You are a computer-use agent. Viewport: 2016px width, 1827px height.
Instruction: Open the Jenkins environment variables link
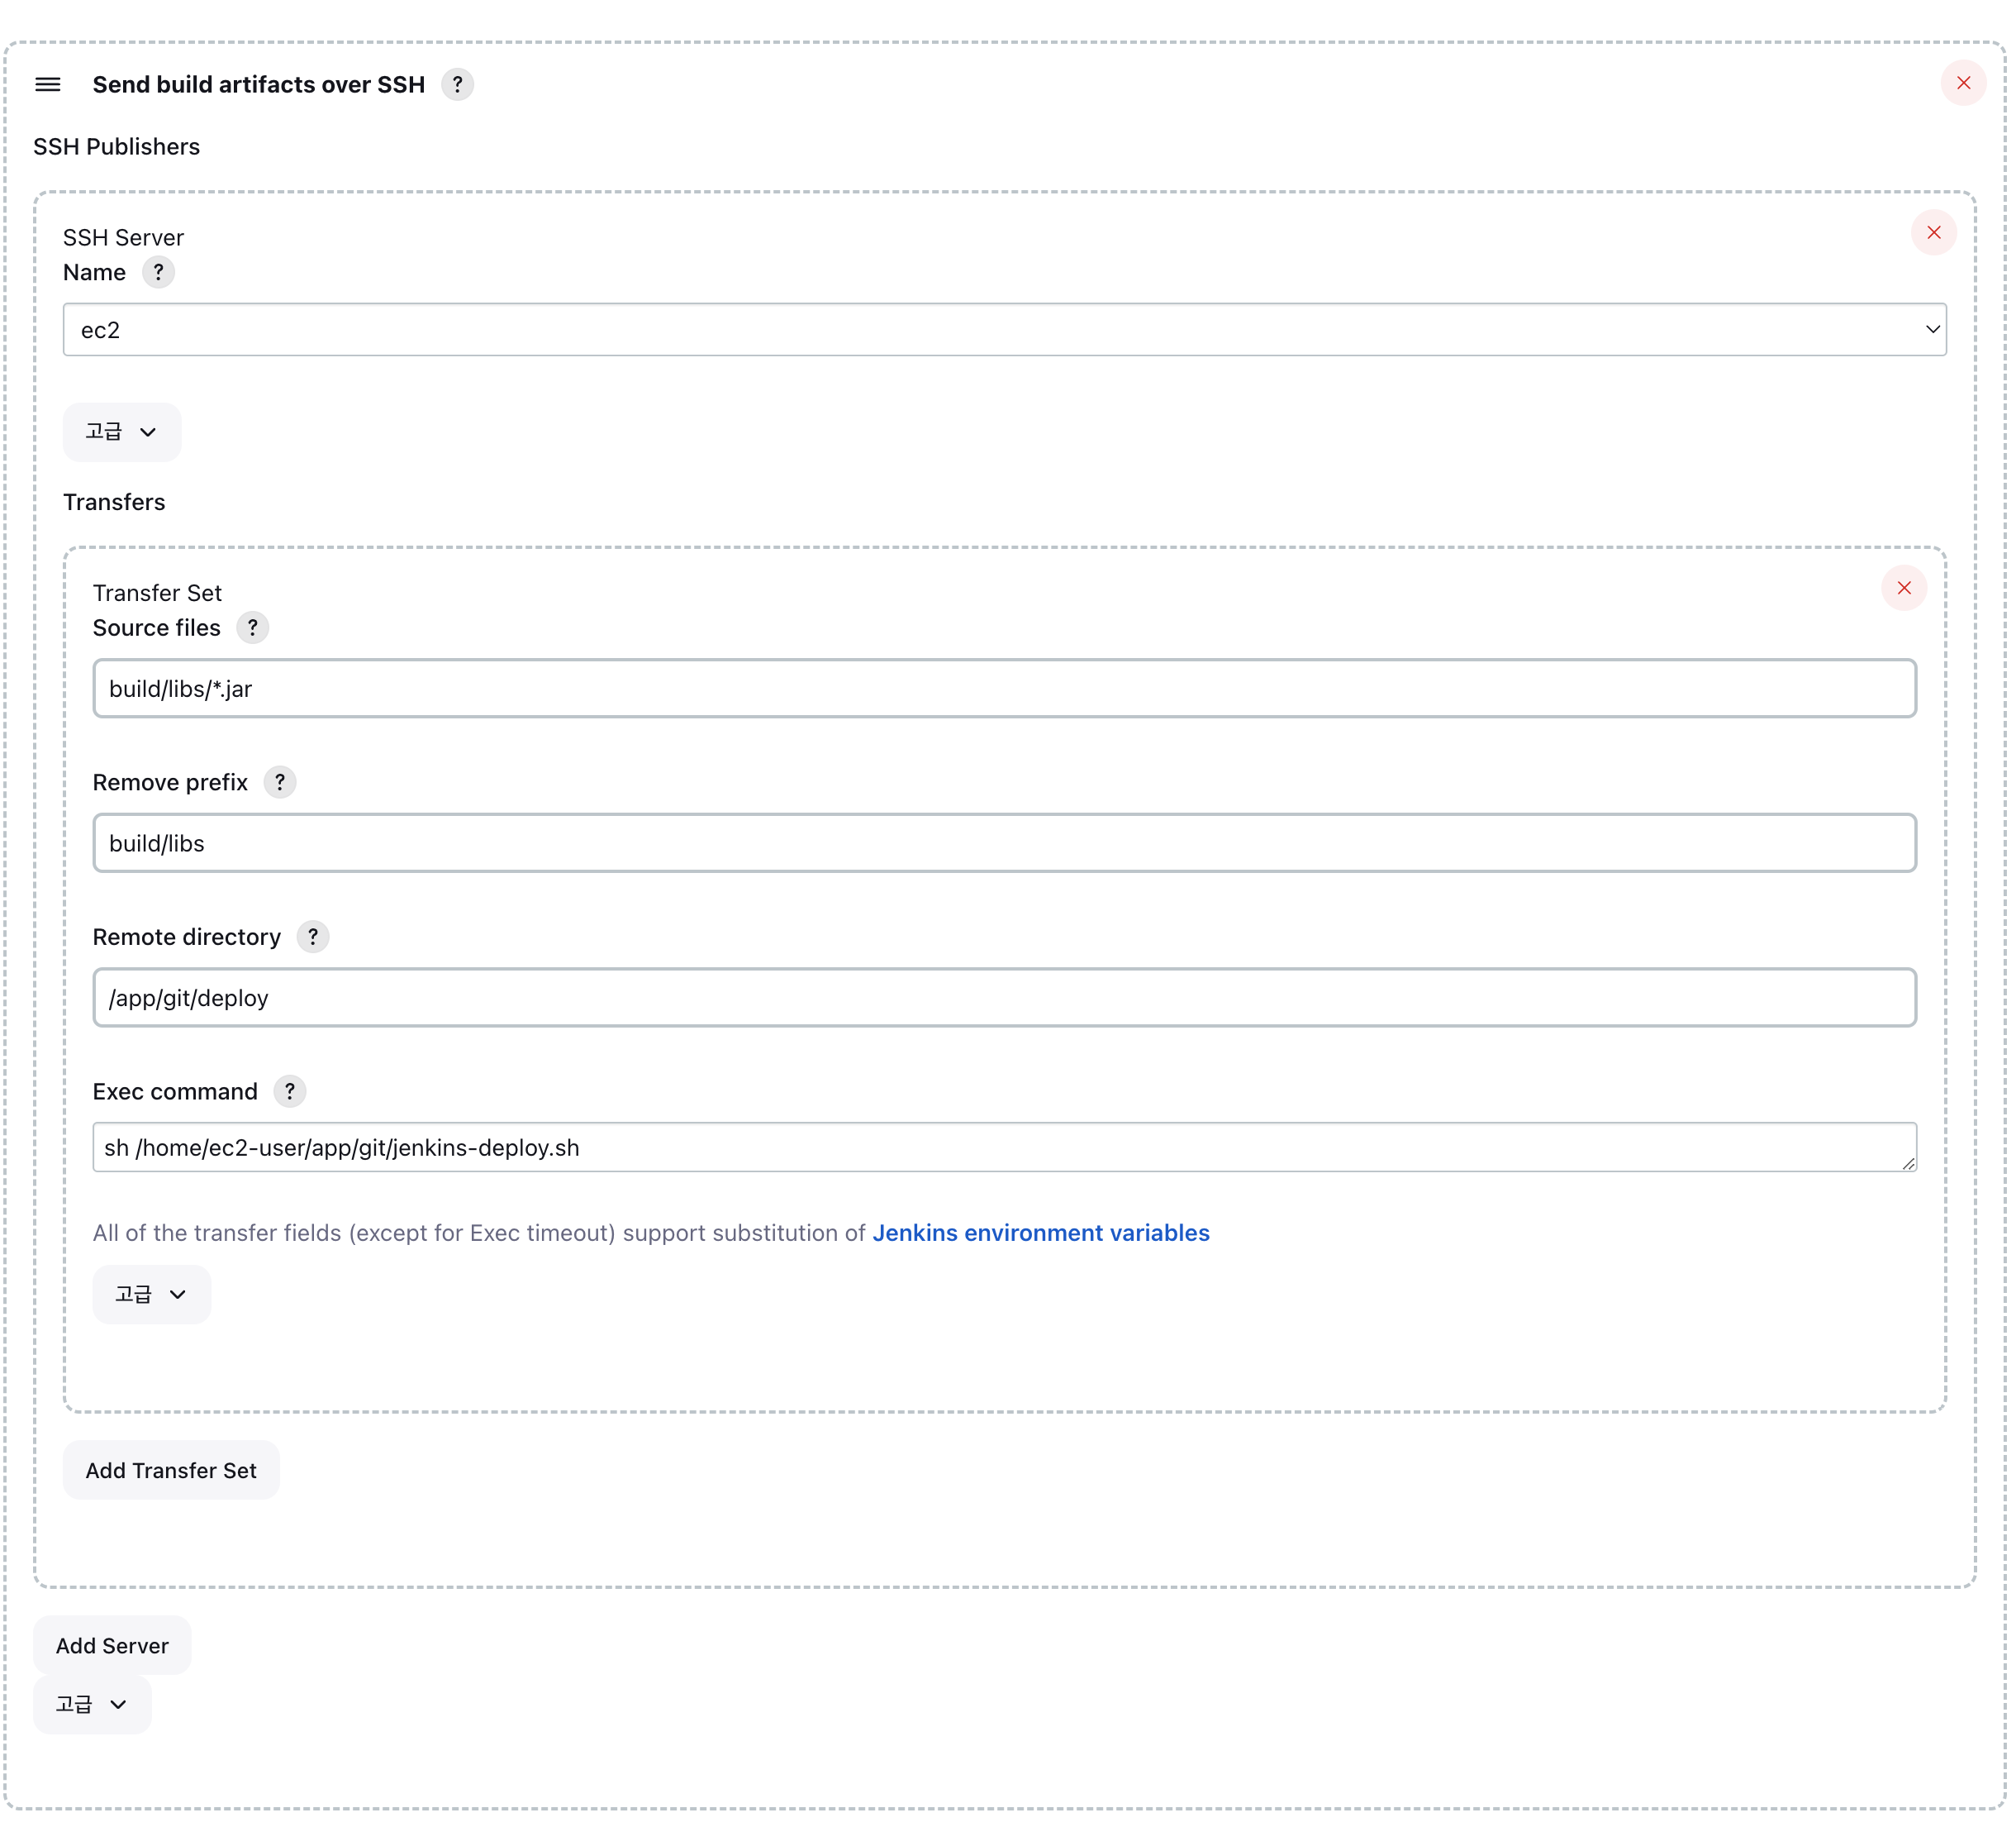click(x=1040, y=1233)
